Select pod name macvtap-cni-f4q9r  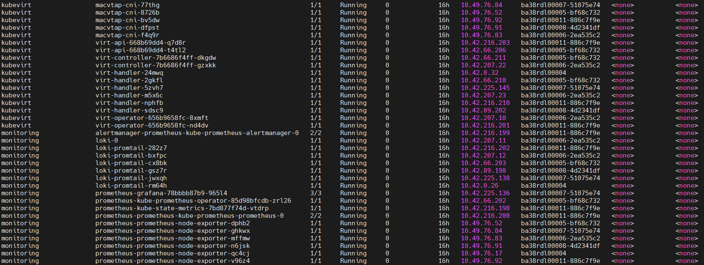coord(127,35)
